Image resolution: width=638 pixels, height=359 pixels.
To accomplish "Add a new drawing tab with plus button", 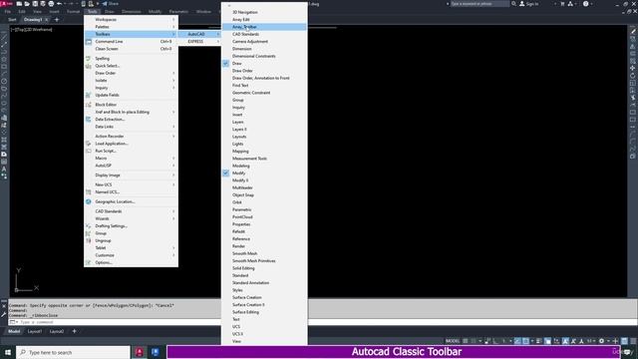I will pos(57,20).
